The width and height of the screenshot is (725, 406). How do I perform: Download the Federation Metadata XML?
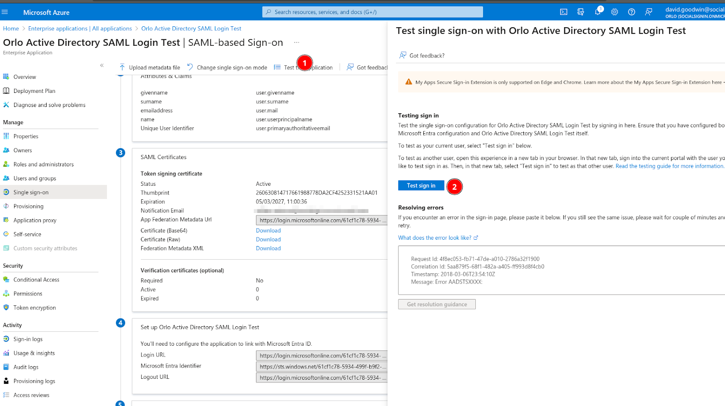(268, 248)
